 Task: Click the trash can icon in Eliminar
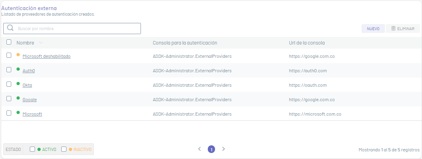coord(393,28)
